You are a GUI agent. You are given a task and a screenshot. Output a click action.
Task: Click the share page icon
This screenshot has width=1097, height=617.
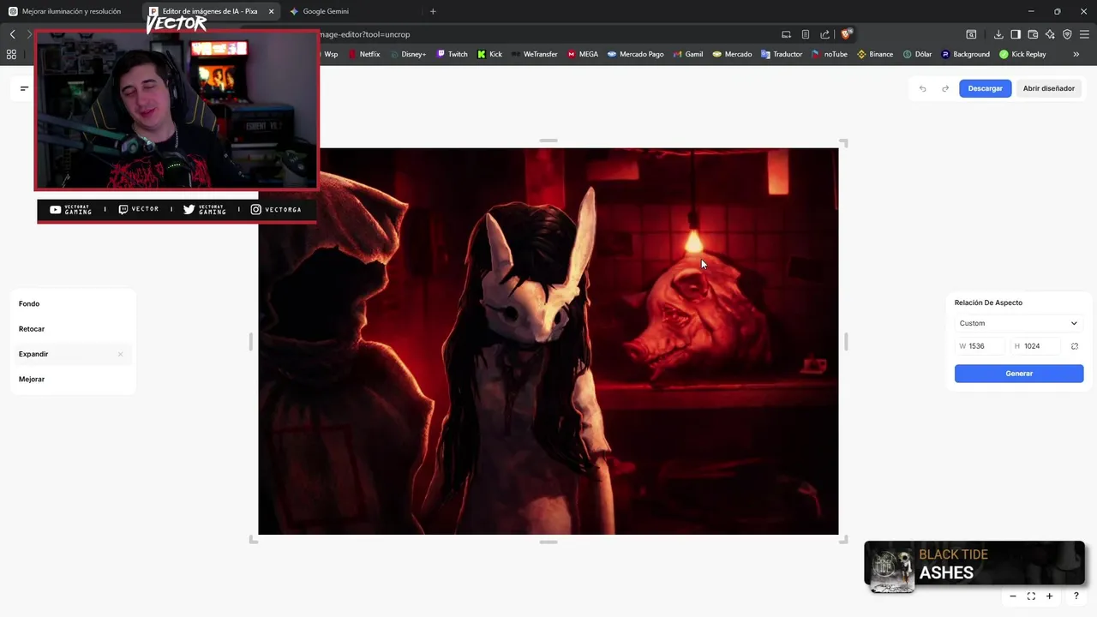(x=824, y=34)
